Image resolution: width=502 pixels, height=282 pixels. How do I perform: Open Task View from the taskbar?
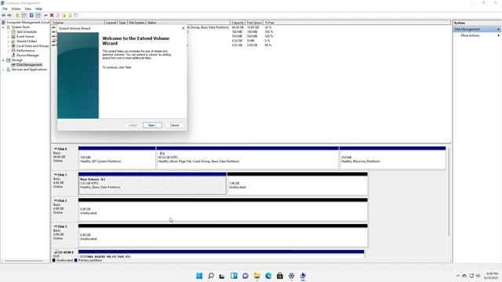(222, 276)
